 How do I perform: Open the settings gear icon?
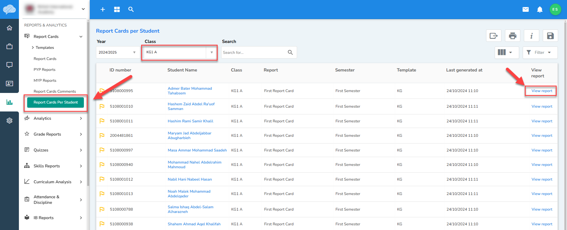click(9, 121)
